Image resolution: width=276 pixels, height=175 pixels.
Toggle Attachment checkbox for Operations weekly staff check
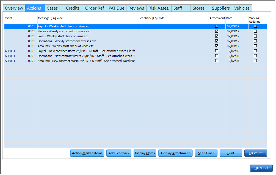point(217,41)
